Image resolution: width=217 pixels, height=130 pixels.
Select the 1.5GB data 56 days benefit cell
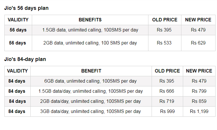pyautogui.click(x=90, y=30)
